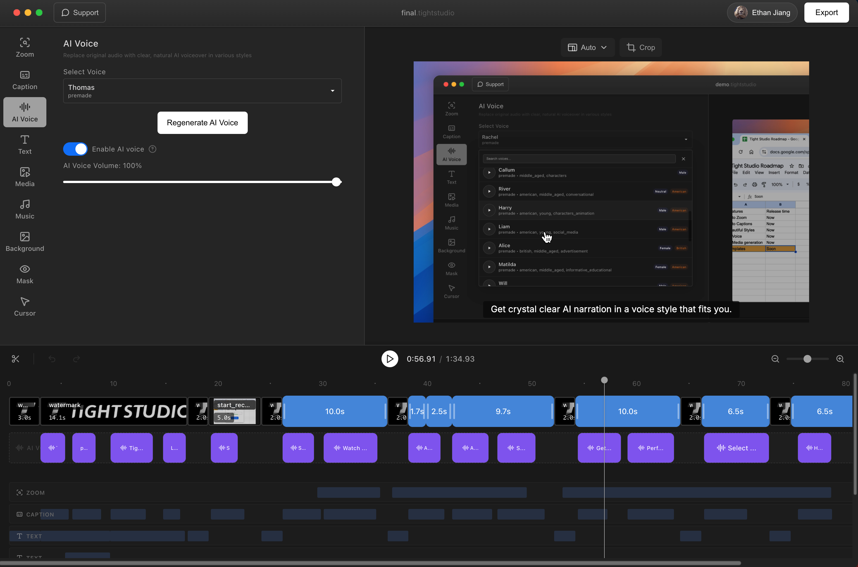Open the Background panel
Viewport: 858px width, 567px height.
point(25,242)
